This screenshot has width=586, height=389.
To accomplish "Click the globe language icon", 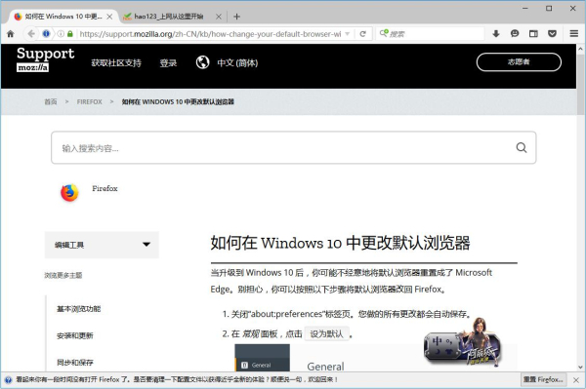I will pyautogui.click(x=202, y=62).
